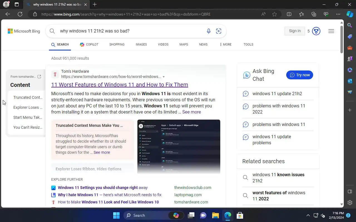Select the SEARCH tab

pyautogui.click(x=60, y=44)
